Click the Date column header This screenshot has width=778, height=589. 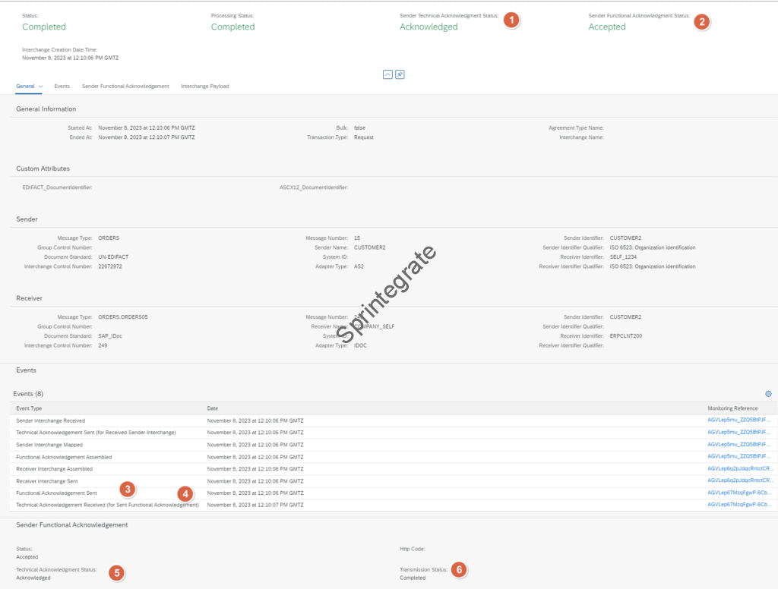[x=213, y=408]
